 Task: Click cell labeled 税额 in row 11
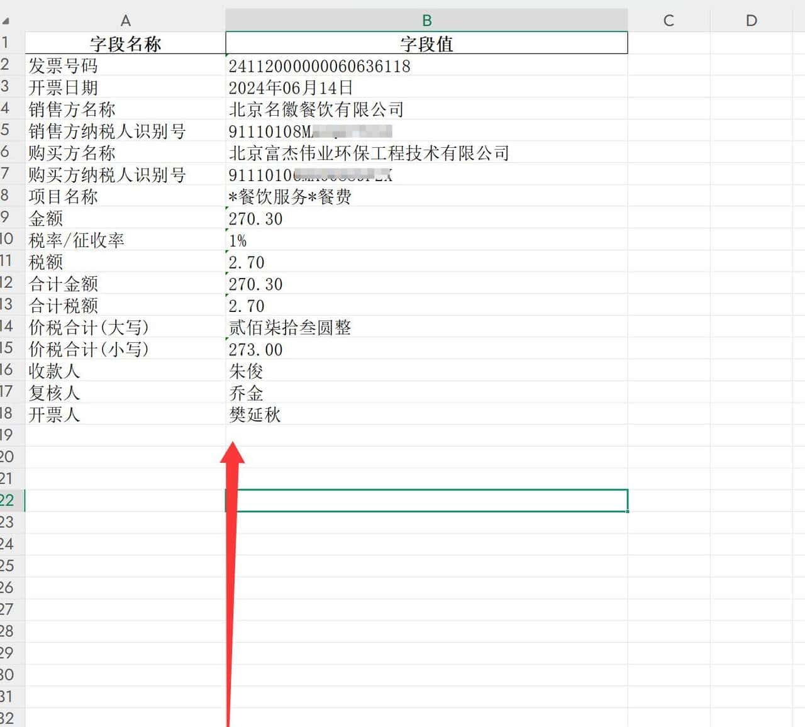point(125,262)
